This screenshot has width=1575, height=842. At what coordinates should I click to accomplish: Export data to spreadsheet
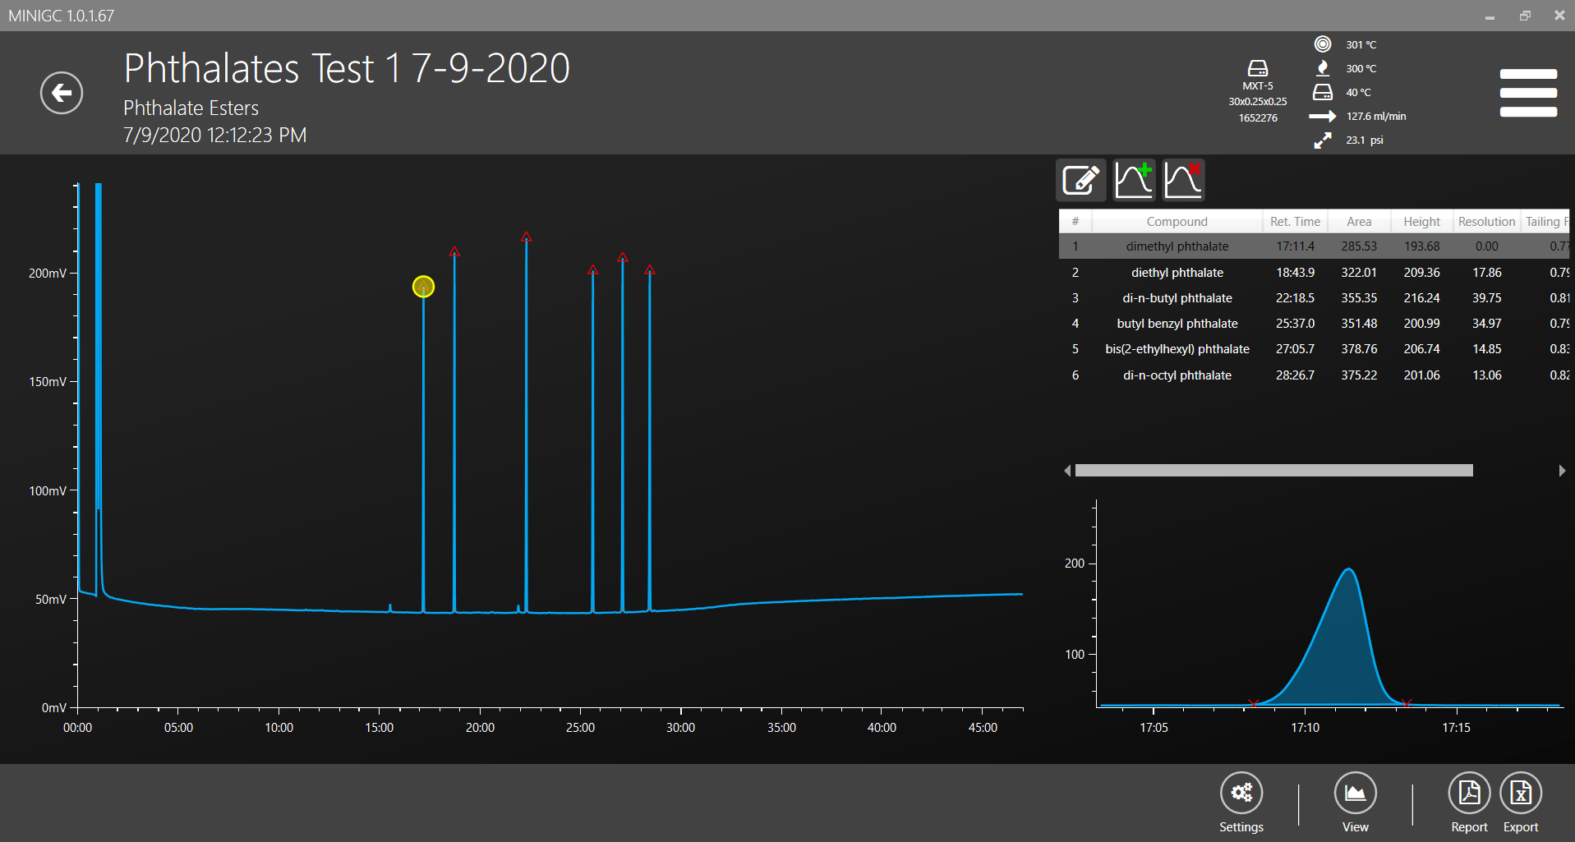pyautogui.click(x=1520, y=794)
